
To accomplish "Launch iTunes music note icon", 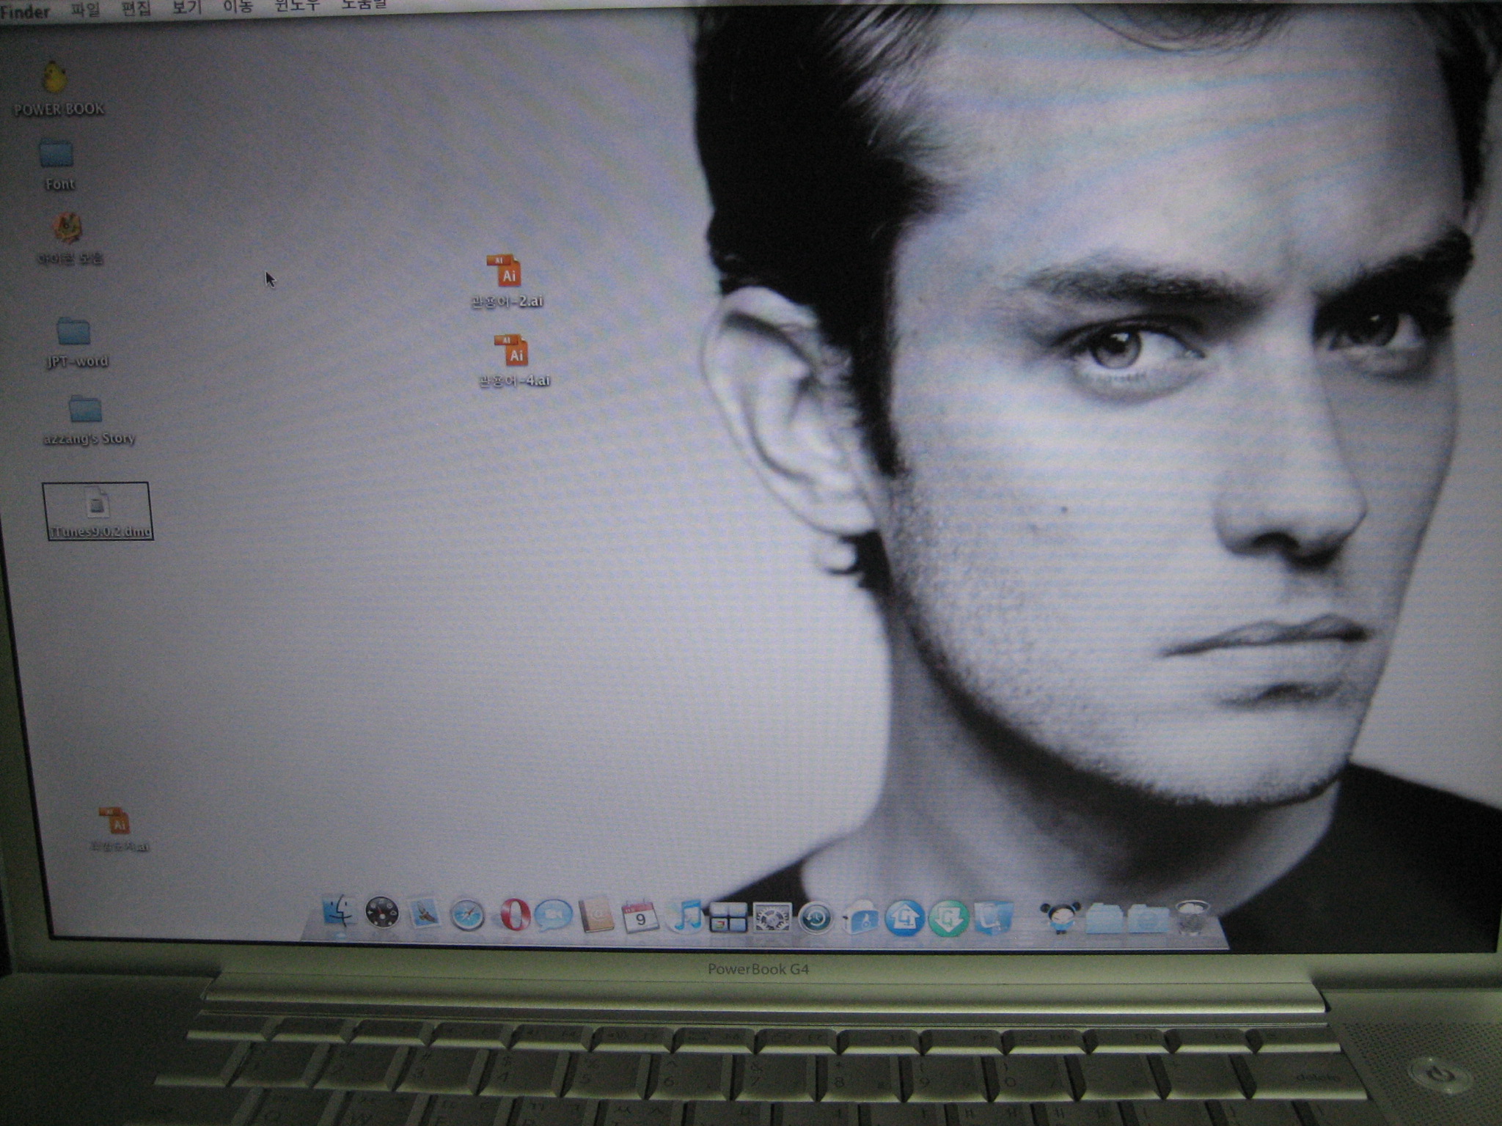I will 686,916.
